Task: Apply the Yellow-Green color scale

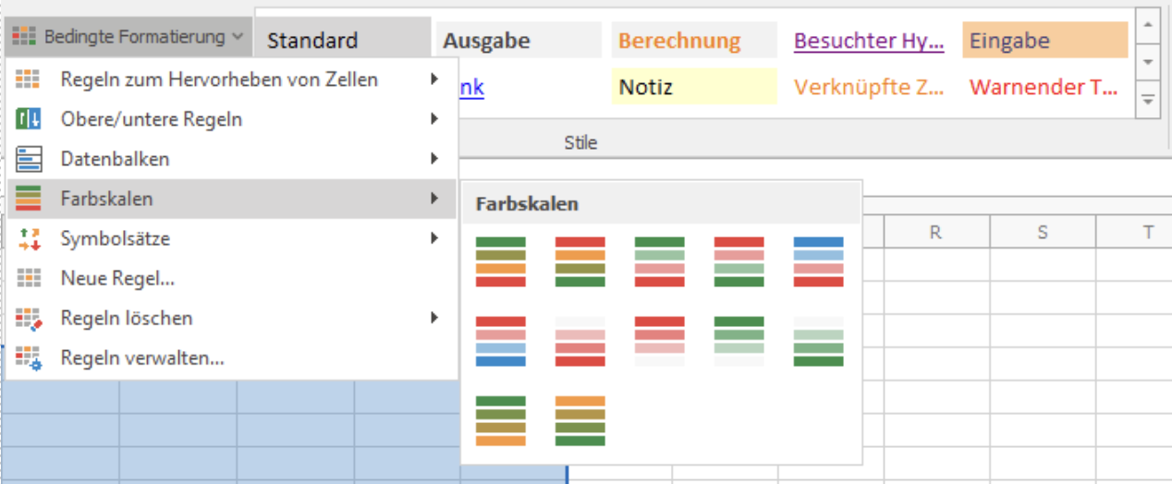Action: (x=580, y=420)
